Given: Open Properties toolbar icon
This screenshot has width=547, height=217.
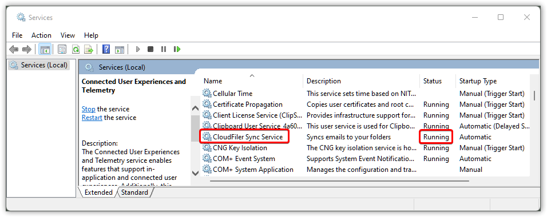Looking at the screenshot, I should tap(62, 49).
